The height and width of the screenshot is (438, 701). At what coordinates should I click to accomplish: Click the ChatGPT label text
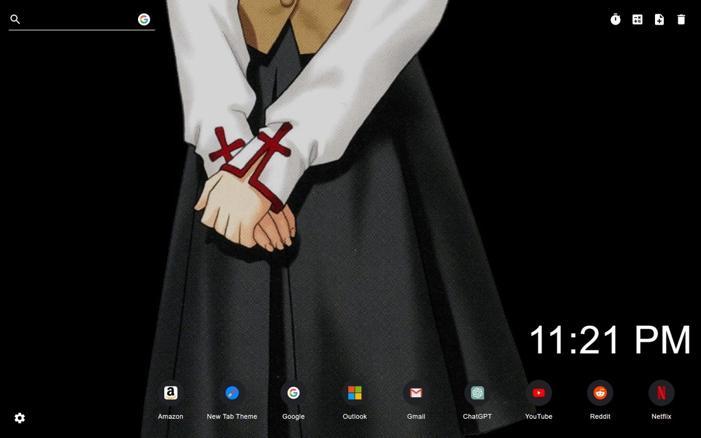click(x=478, y=417)
